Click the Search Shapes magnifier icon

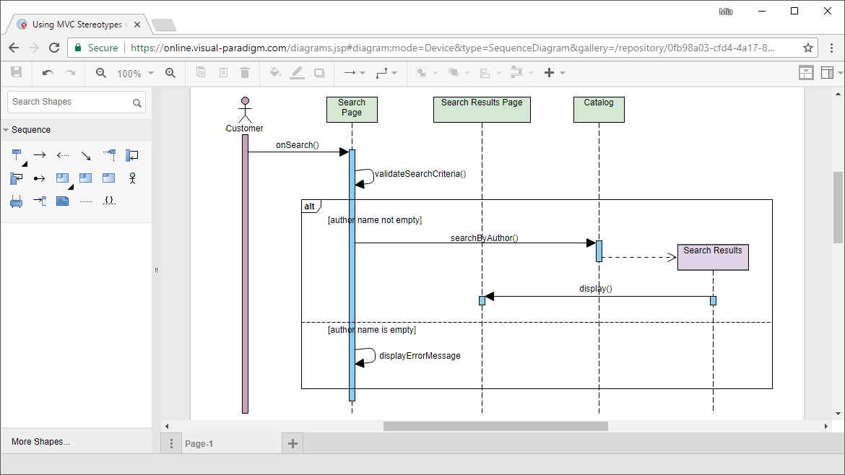[x=137, y=103]
